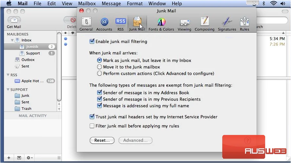Toggle Trust junk mail headers set by ISP
Screen dimensions: 291x163
tap(92, 116)
